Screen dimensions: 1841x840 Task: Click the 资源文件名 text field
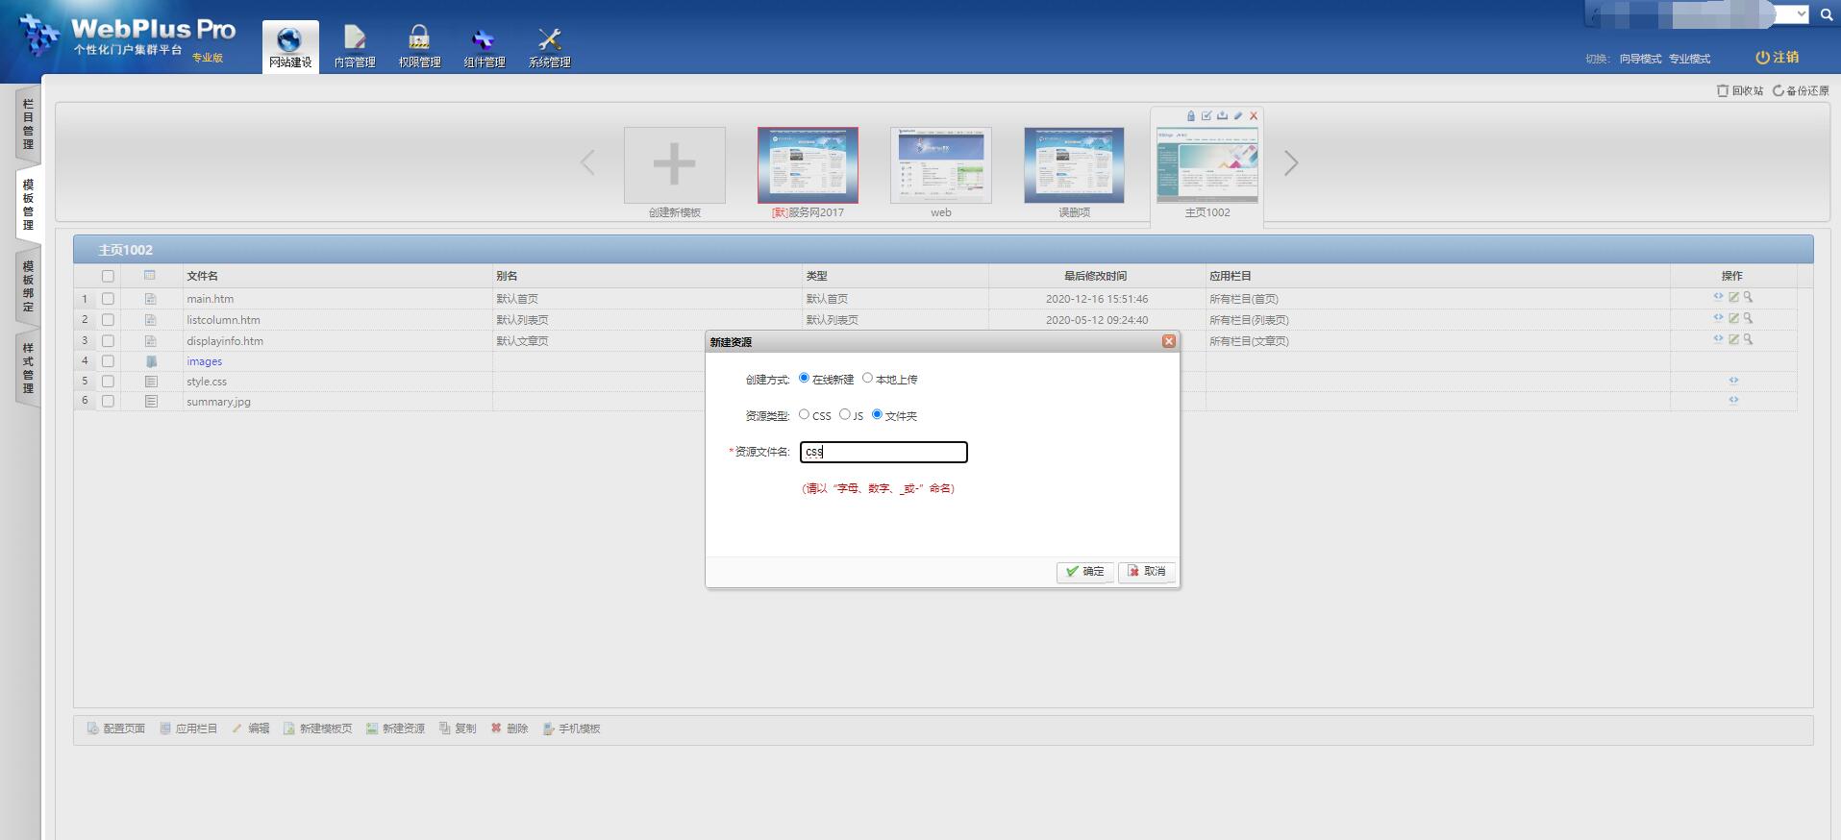pos(883,452)
